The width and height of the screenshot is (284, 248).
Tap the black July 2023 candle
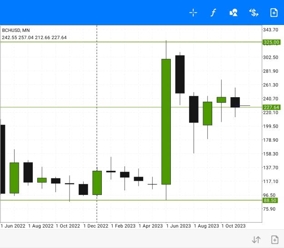coord(180,74)
